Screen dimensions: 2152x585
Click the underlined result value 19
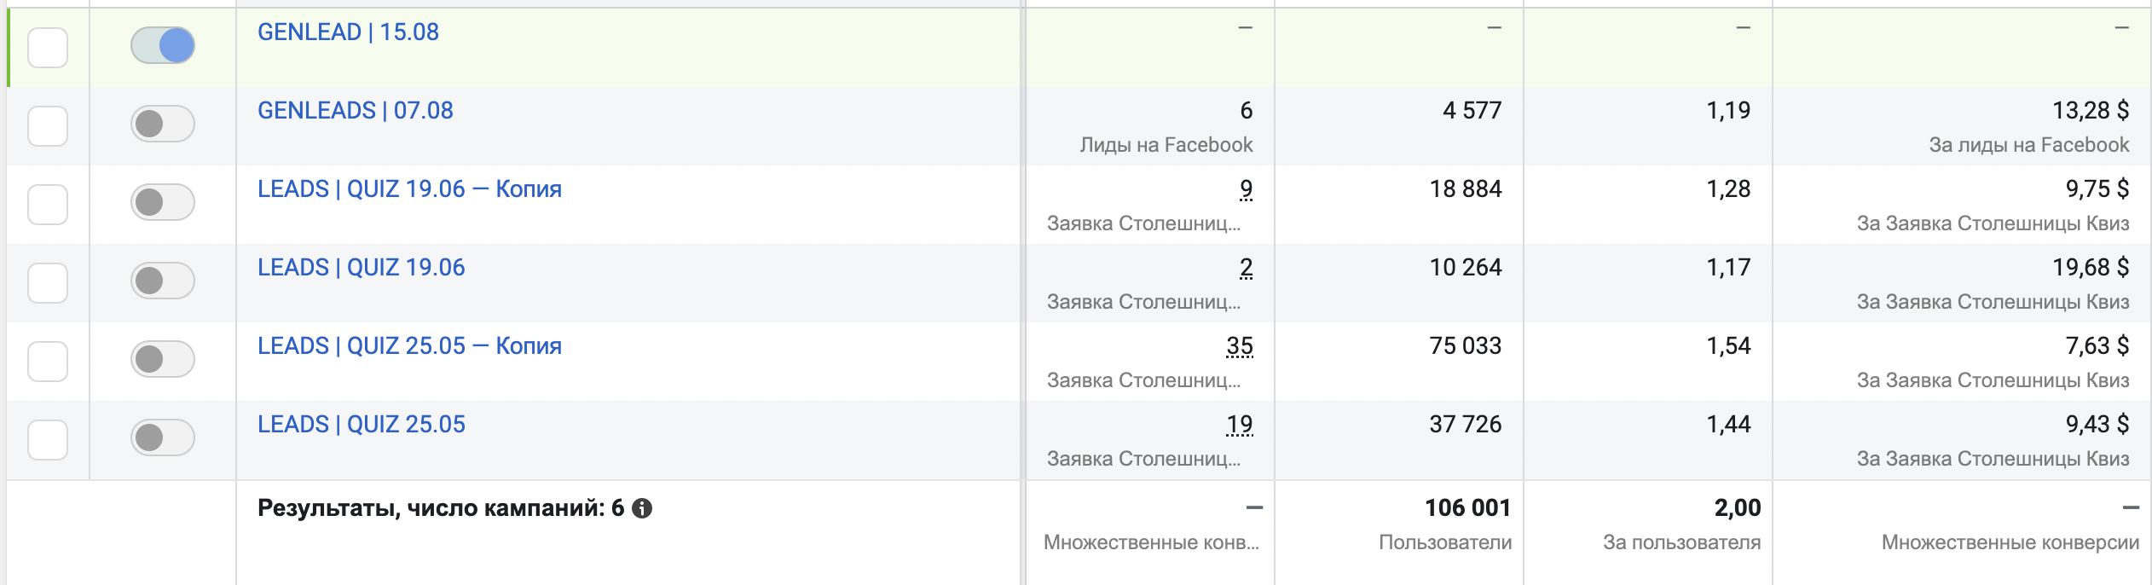1239,425
